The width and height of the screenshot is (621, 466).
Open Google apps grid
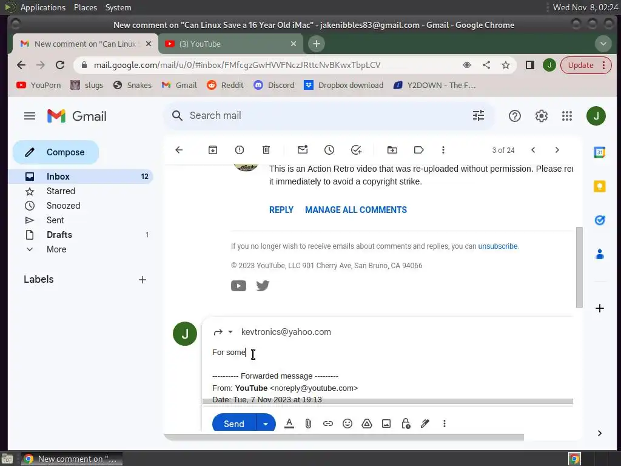[567, 116]
